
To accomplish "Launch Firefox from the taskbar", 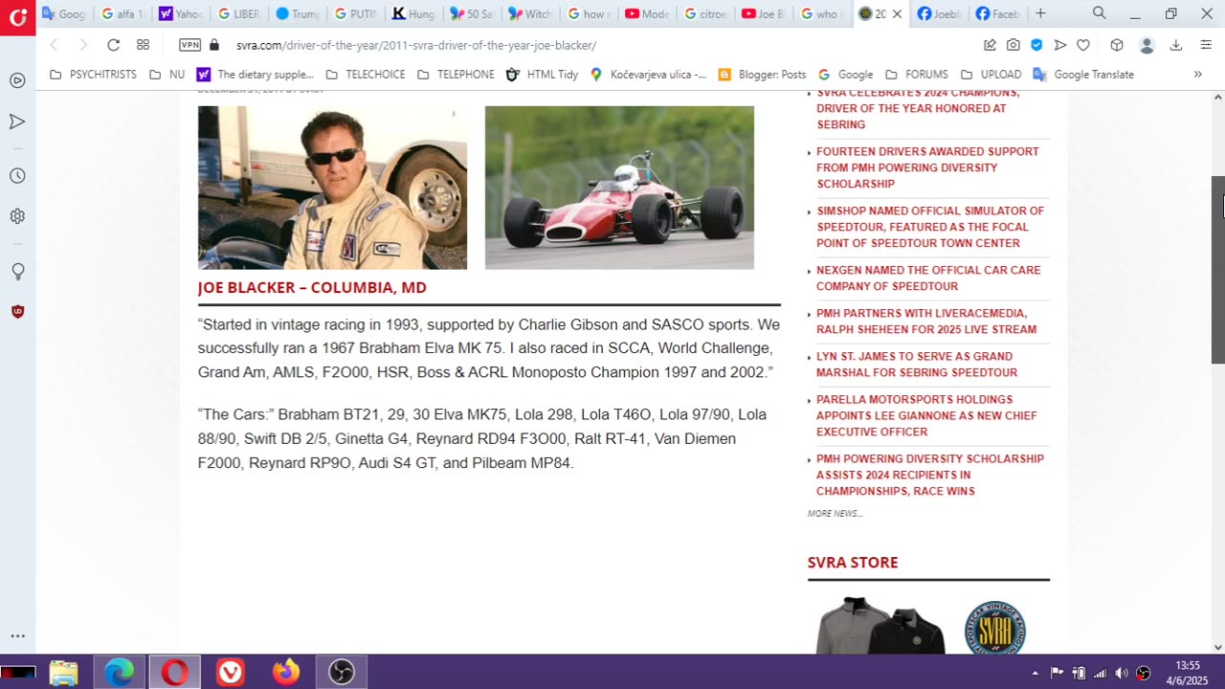I will point(285,673).
